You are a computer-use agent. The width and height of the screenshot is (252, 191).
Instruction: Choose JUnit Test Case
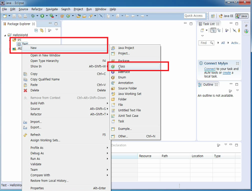coord(135,116)
